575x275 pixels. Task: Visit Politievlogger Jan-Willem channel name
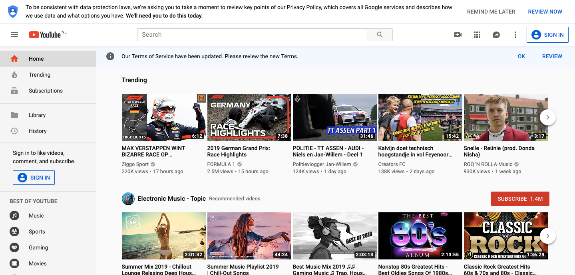322,164
